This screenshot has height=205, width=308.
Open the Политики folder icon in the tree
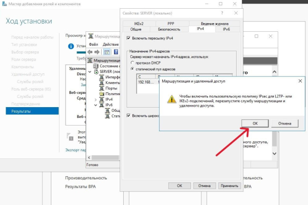(102, 94)
